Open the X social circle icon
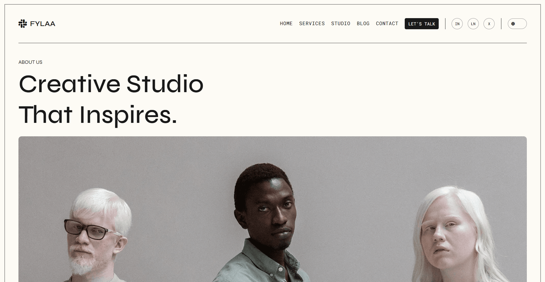Viewport: 545px width, 282px height. point(489,24)
